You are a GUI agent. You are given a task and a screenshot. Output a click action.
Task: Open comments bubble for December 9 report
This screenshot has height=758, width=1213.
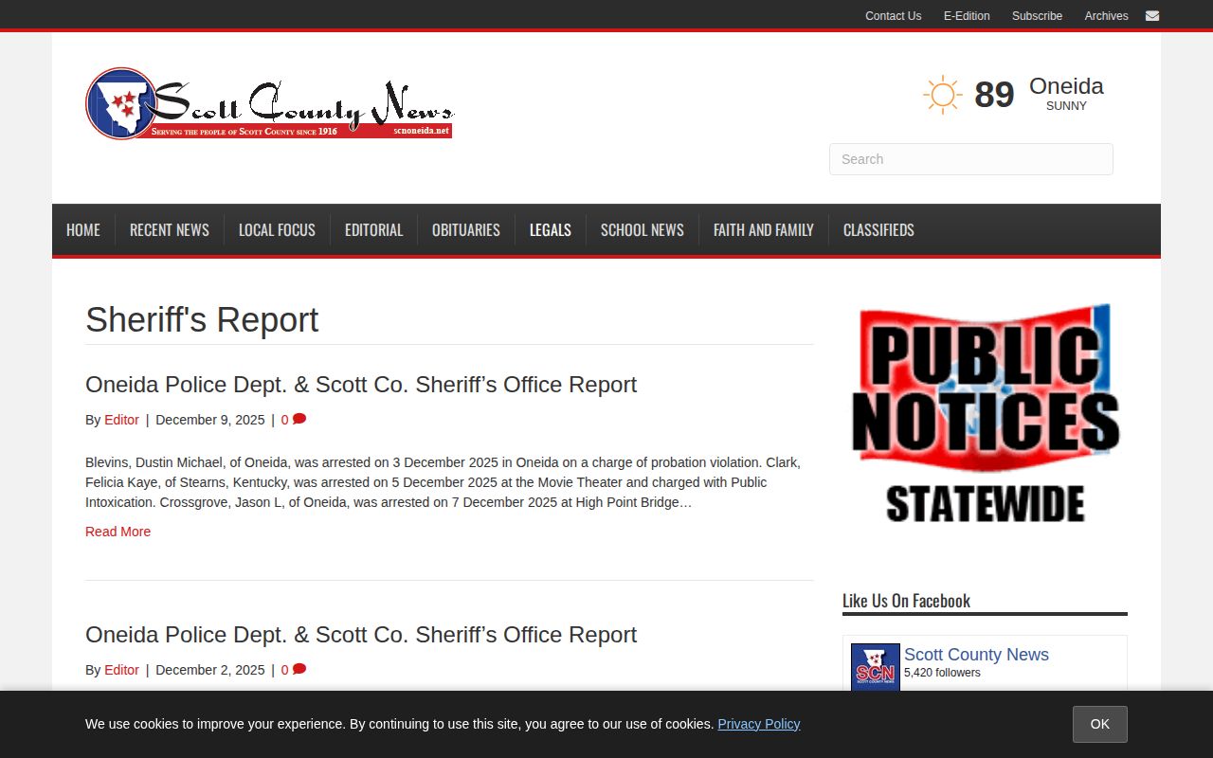click(299, 419)
